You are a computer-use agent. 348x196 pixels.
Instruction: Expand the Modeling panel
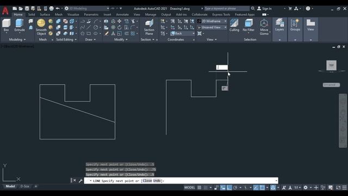pos(17,40)
